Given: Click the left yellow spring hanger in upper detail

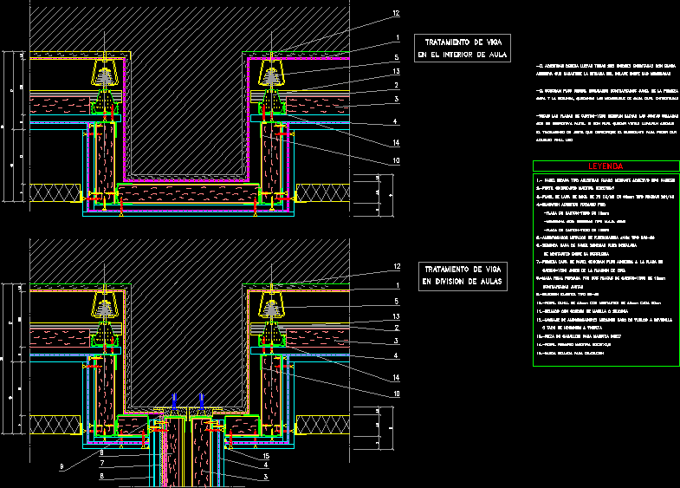Looking at the screenshot, I should [x=106, y=74].
